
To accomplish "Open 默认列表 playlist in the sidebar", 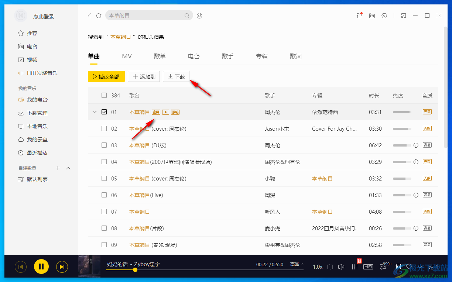I will tap(33, 179).
